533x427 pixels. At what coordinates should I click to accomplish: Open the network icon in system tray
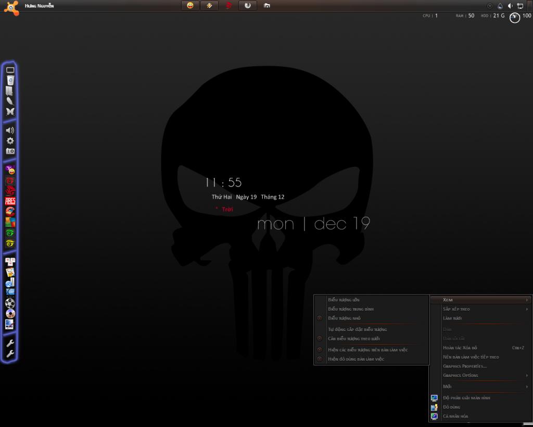point(520,6)
